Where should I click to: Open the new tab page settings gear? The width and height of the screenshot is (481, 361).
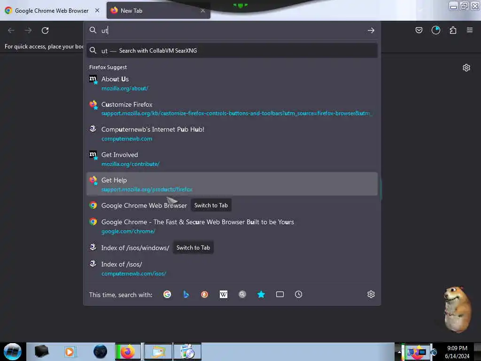(x=466, y=68)
